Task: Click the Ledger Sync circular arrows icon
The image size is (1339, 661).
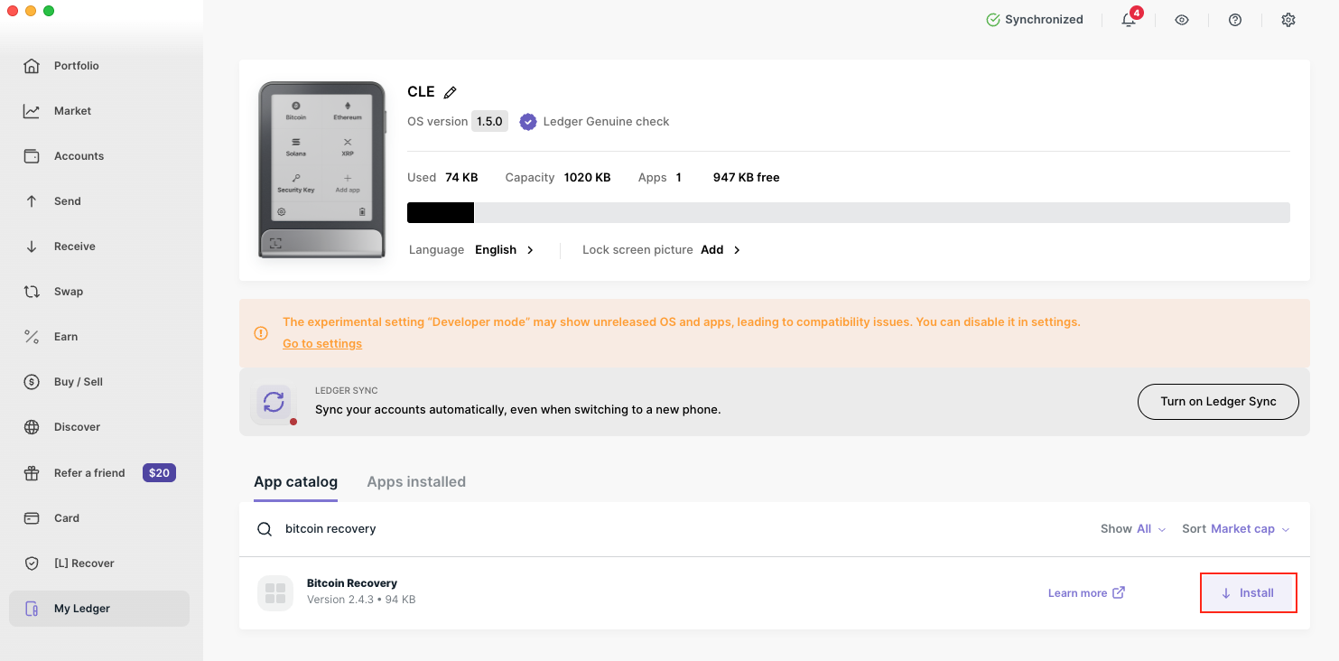Action: coord(274,402)
